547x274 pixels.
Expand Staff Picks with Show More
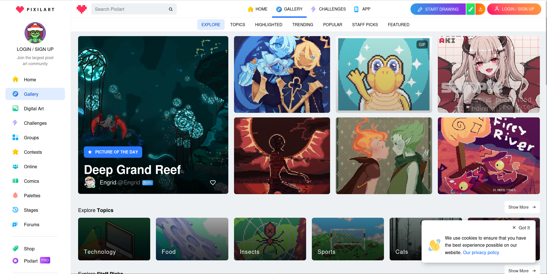click(x=522, y=270)
